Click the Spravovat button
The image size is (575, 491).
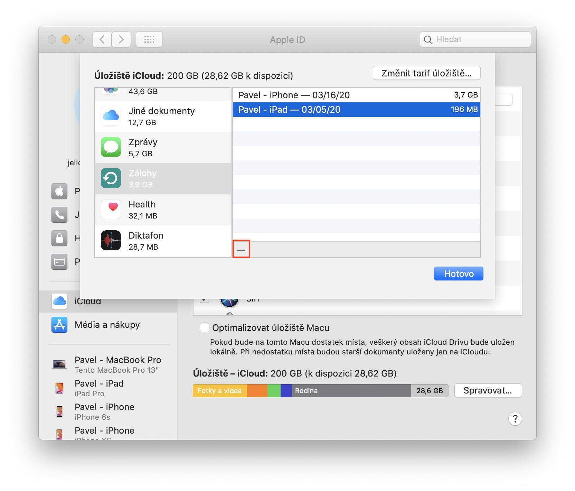pos(488,390)
